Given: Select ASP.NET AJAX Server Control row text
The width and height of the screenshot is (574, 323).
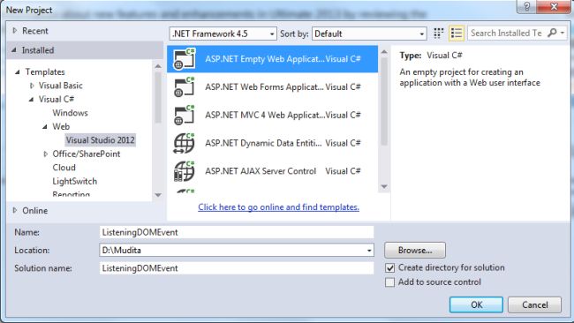Looking at the screenshot, I should click(261, 171).
